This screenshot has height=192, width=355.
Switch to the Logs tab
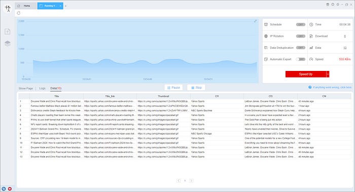pyautogui.click(x=42, y=89)
